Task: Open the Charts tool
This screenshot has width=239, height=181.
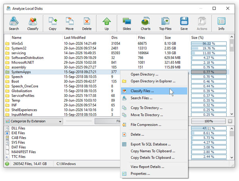Action: point(145,24)
